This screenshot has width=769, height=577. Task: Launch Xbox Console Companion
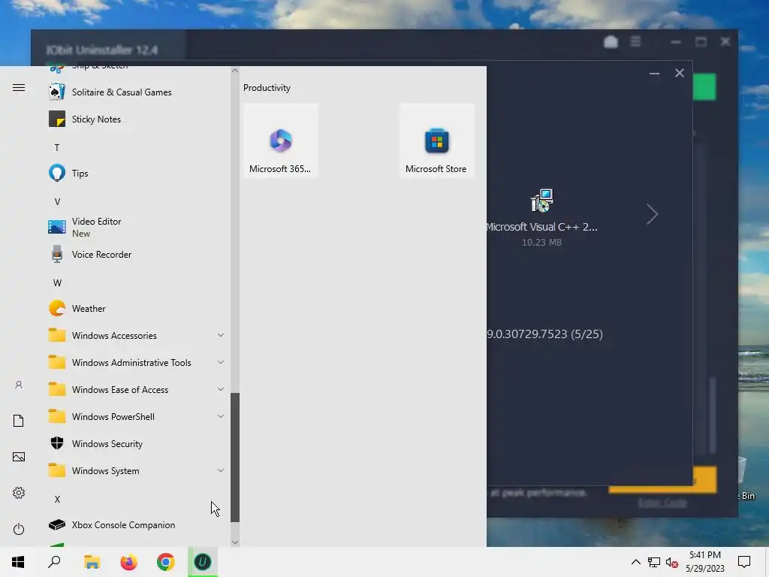pos(137,525)
